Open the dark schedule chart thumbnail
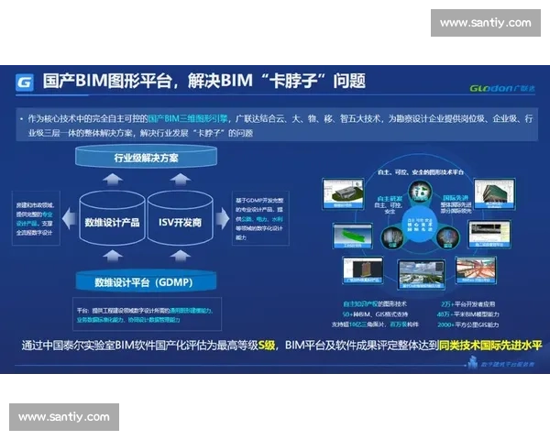The height and width of the screenshot is (440, 550). pyautogui.click(x=489, y=234)
